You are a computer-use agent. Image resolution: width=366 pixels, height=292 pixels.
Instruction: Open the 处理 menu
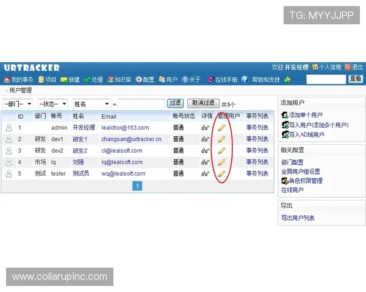pos(93,80)
